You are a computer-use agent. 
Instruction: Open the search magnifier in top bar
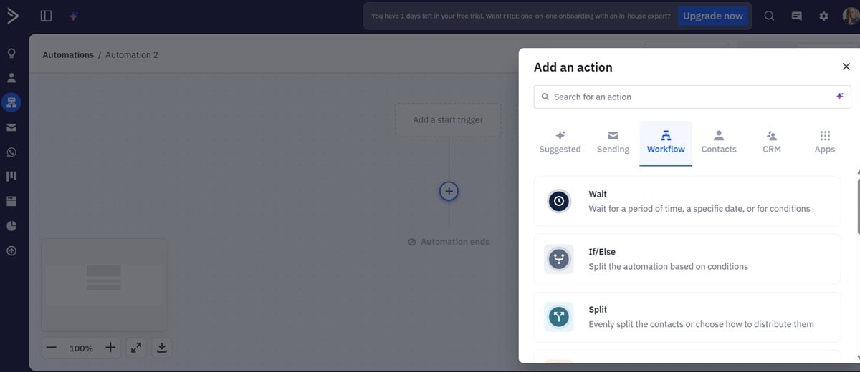click(769, 16)
